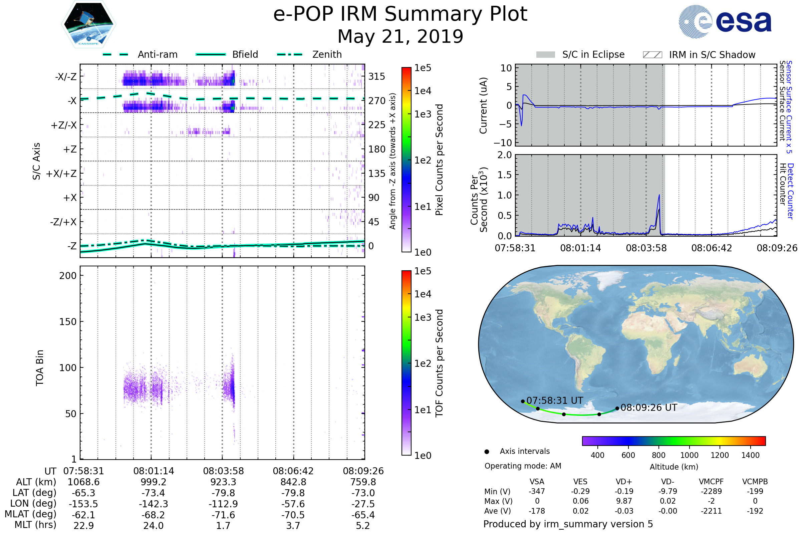
Task: Click the -X/-Z axis label on the skymap
Action: tap(66, 77)
